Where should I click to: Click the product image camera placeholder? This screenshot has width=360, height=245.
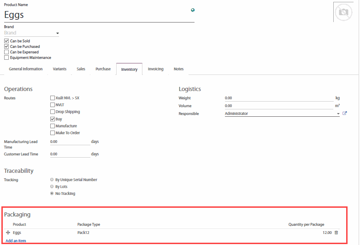click(x=343, y=12)
